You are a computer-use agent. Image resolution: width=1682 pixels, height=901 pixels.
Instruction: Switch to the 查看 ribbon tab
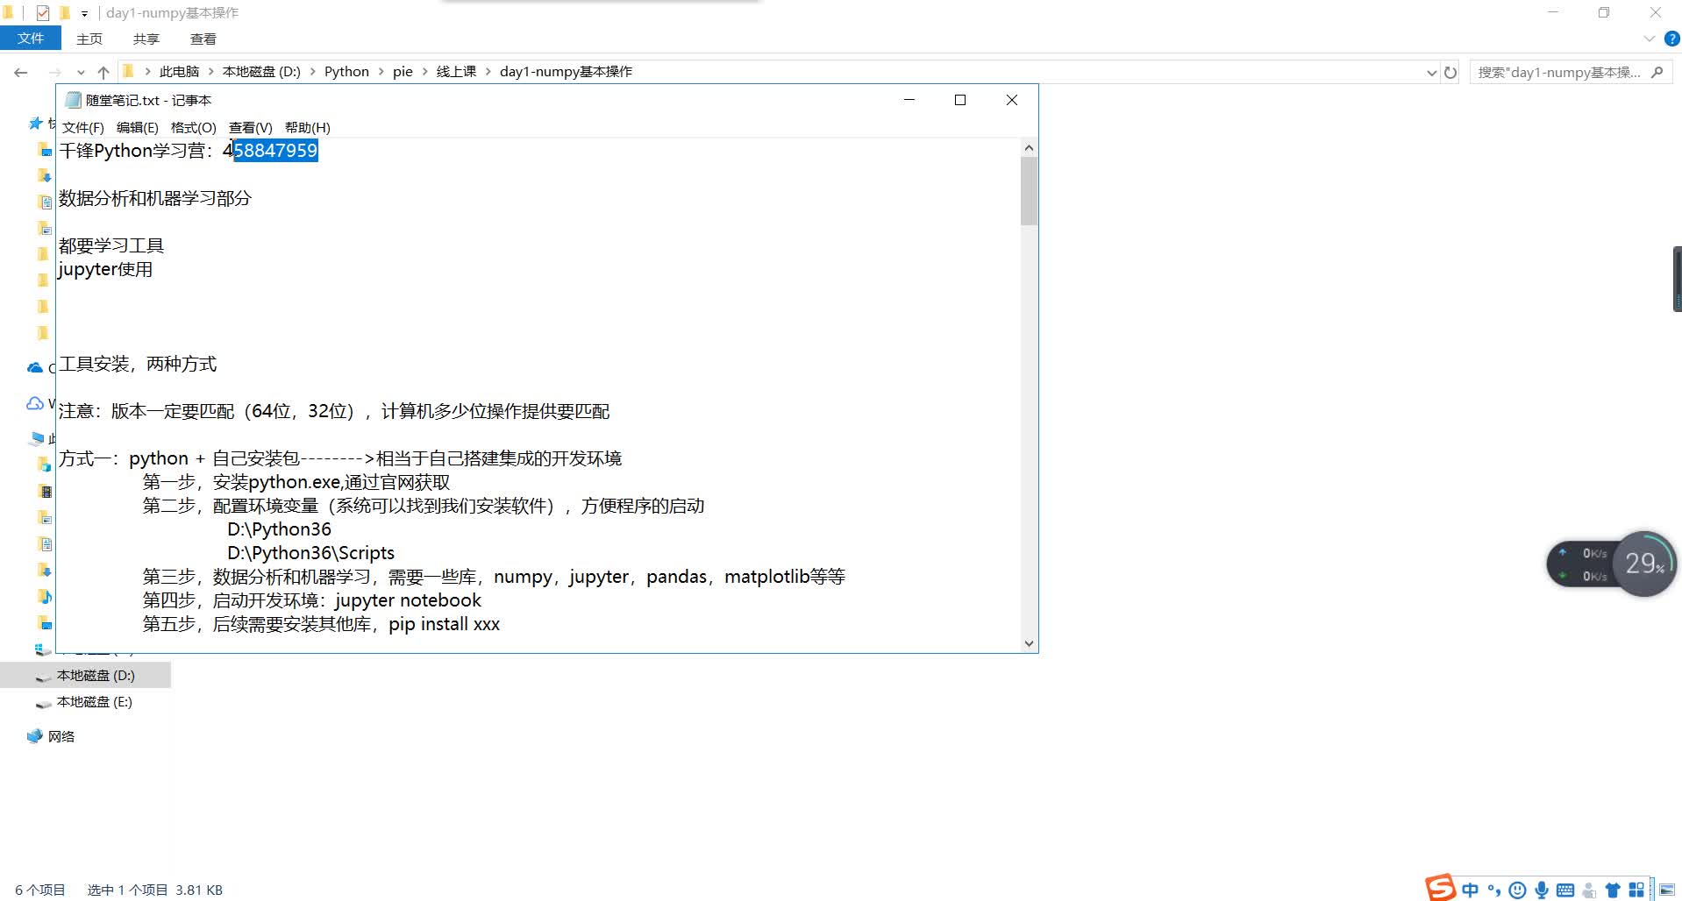point(203,39)
